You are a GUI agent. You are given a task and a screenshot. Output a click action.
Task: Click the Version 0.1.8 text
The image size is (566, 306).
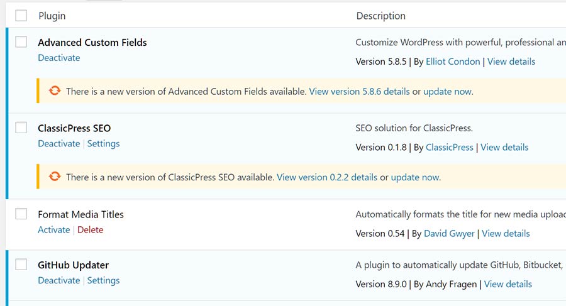(x=381, y=148)
